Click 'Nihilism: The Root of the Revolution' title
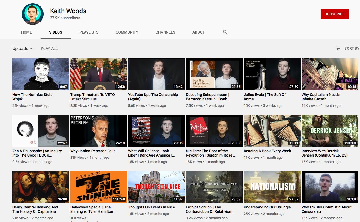Image resolution: width=360 pixels, height=222 pixels. [211, 153]
